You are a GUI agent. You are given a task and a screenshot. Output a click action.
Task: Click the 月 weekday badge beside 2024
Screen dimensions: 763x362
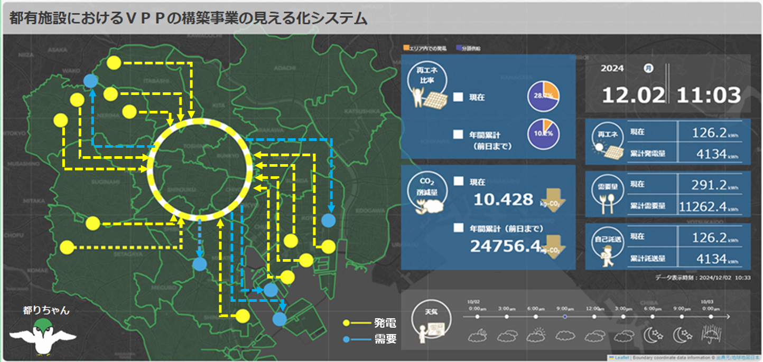click(x=648, y=68)
